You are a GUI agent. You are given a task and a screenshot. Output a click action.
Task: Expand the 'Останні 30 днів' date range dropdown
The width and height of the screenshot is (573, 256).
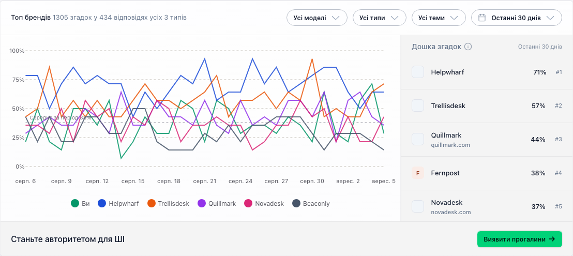(516, 18)
